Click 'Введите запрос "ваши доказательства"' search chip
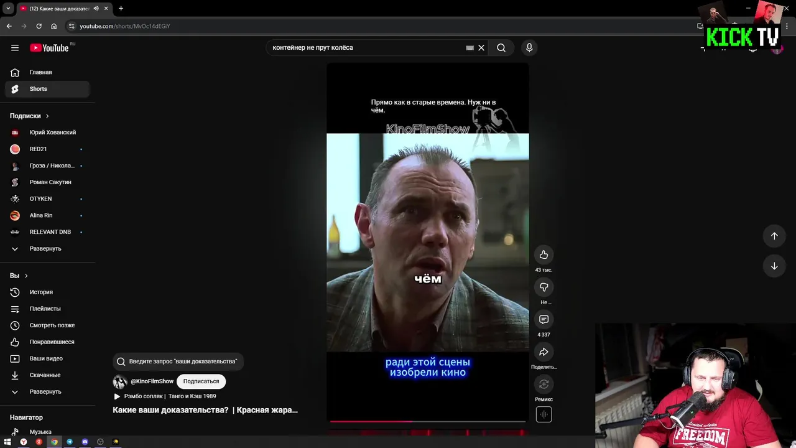796x448 pixels. tap(178, 362)
